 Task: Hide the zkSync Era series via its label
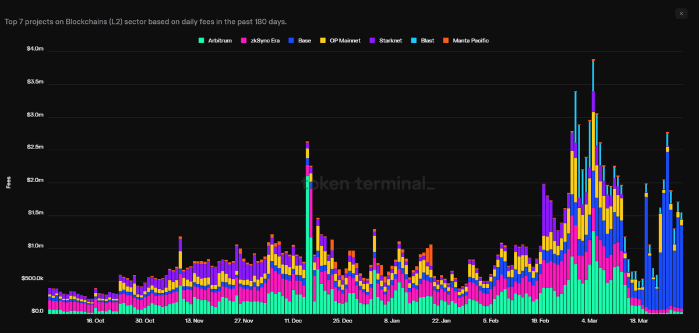(265, 41)
